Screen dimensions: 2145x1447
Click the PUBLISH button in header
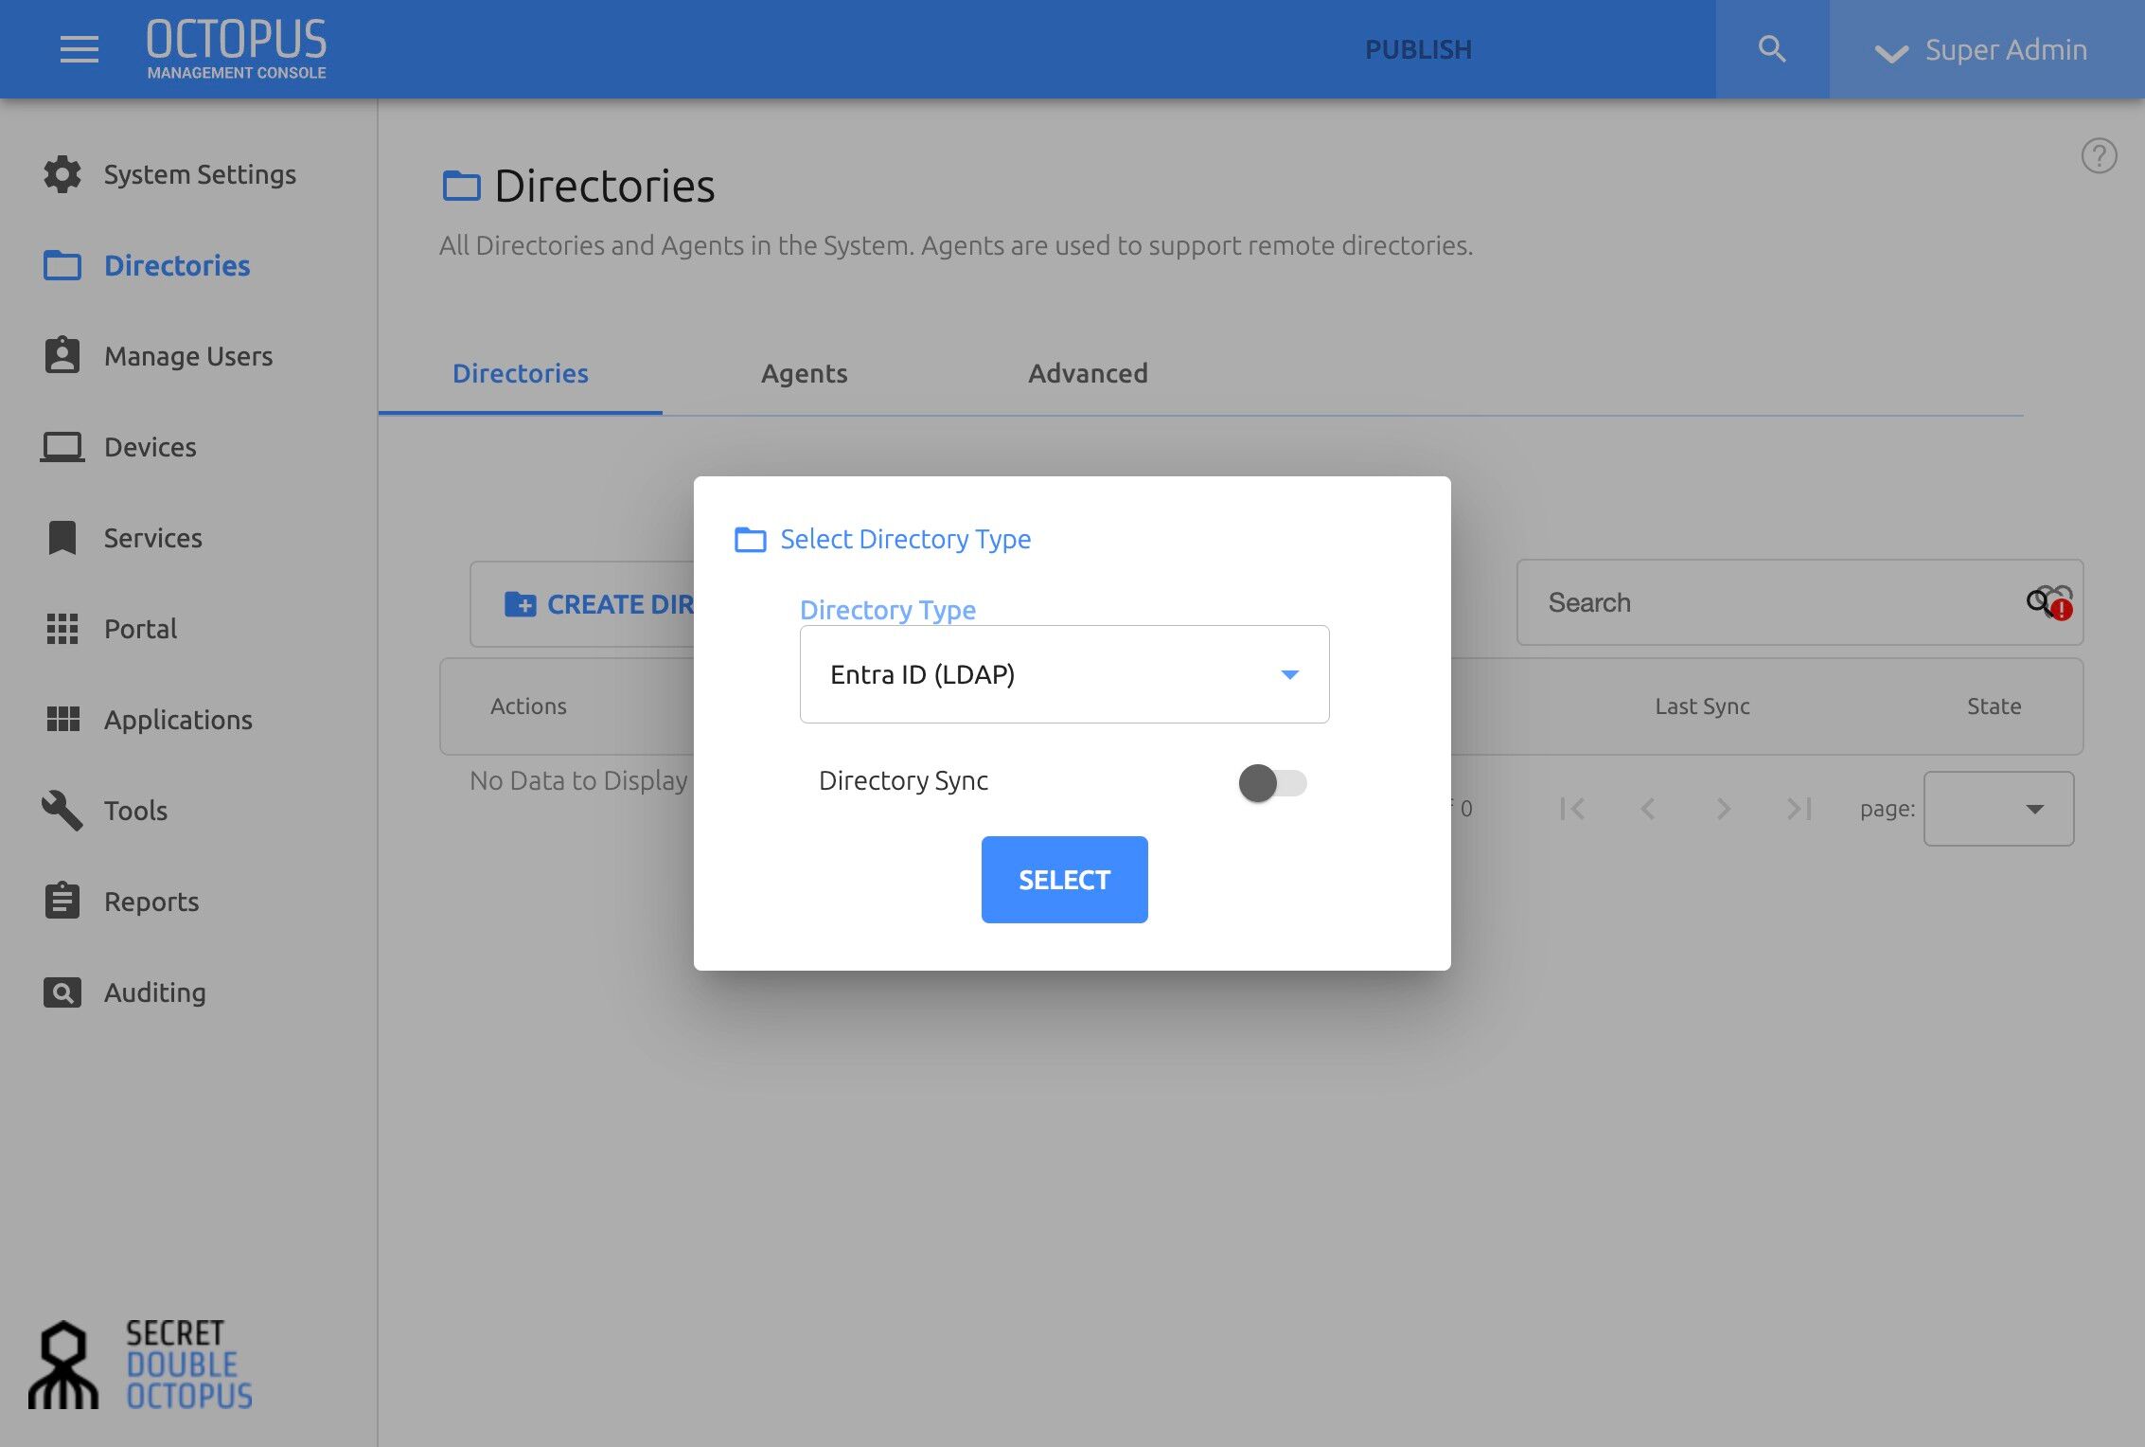click(x=1418, y=49)
